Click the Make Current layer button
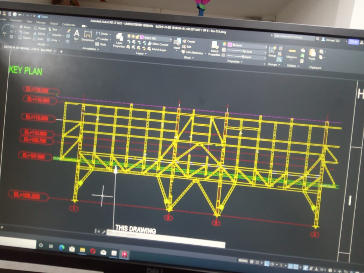Image resolution: width=364 pixels, height=273 pixels. tap(160, 44)
